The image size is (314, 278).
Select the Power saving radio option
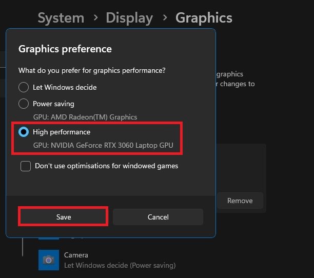[x=24, y=104]
